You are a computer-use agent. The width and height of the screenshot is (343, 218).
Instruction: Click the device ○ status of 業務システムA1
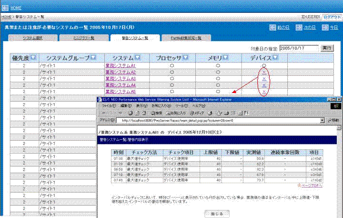click(x=264, y=65)
